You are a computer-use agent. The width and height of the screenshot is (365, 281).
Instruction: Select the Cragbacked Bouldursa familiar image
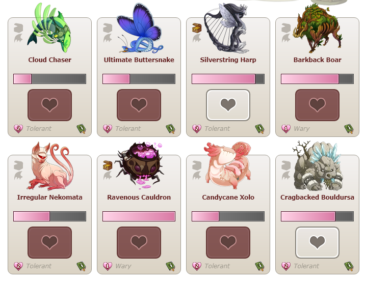pyautogui.click(x=317, y=166)
